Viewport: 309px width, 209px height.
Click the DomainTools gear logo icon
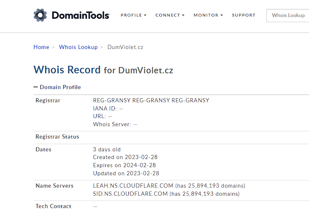point(40,15)
